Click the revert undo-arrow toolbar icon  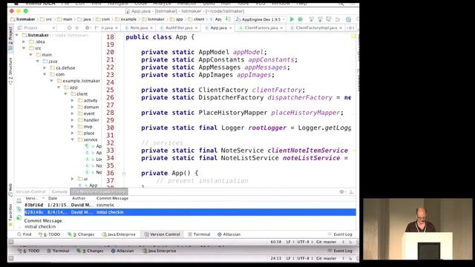coord(338,19)
